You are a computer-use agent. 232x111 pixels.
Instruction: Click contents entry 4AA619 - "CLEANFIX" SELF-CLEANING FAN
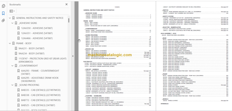point(176,13)
